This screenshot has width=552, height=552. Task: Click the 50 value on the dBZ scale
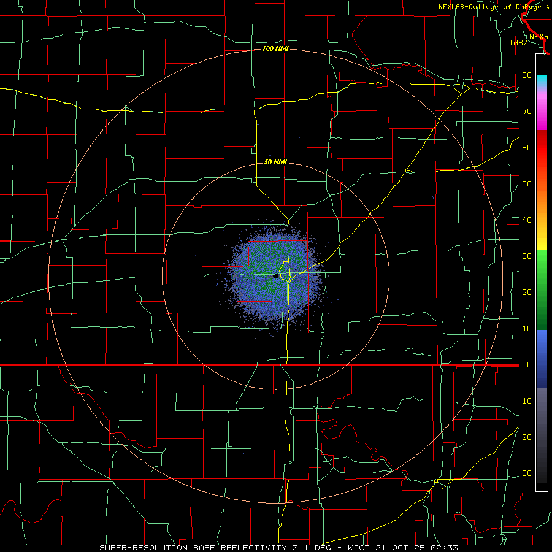[x=527, y=184]
